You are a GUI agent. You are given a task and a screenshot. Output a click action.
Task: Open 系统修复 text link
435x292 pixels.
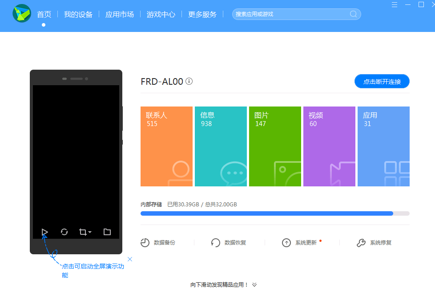tap(381, 243)
